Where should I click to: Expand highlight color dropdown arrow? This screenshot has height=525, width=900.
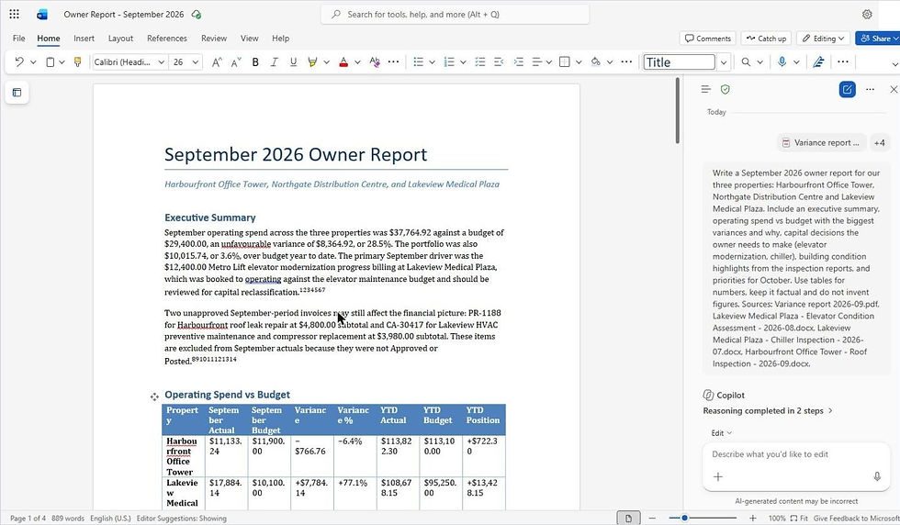click(327, 62)
